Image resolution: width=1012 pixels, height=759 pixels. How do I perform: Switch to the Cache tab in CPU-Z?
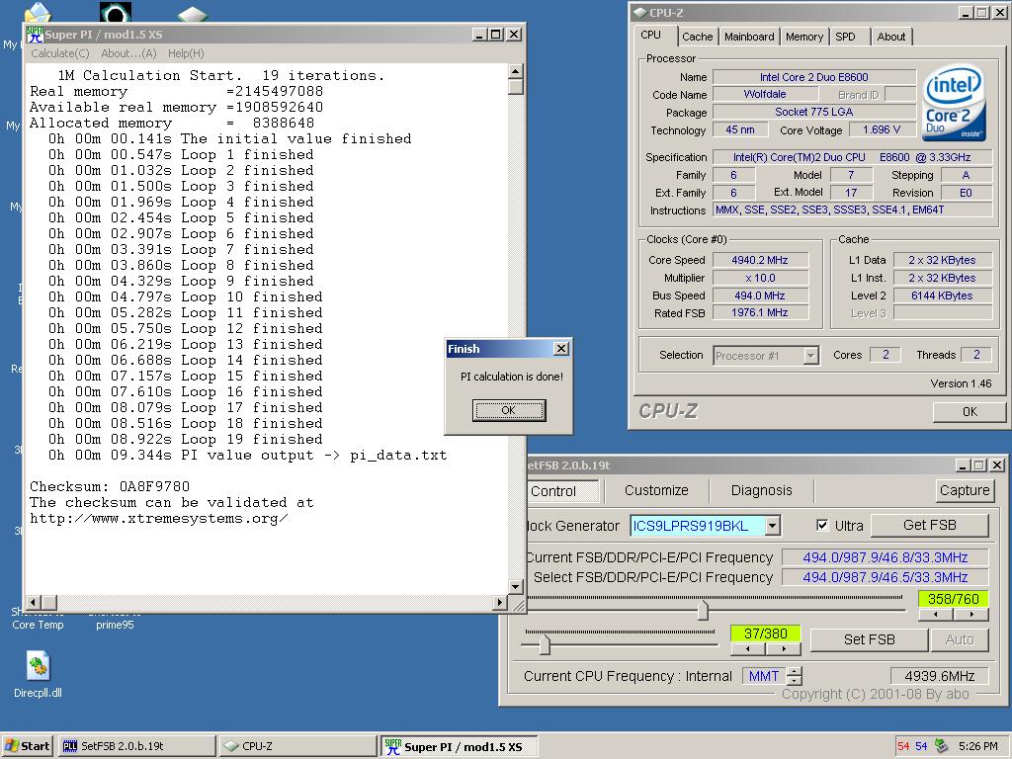[x=698, y=37]
